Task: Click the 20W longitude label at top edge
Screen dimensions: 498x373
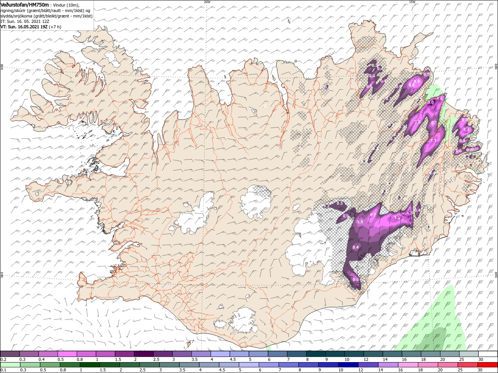Action: tap(207, 2)
